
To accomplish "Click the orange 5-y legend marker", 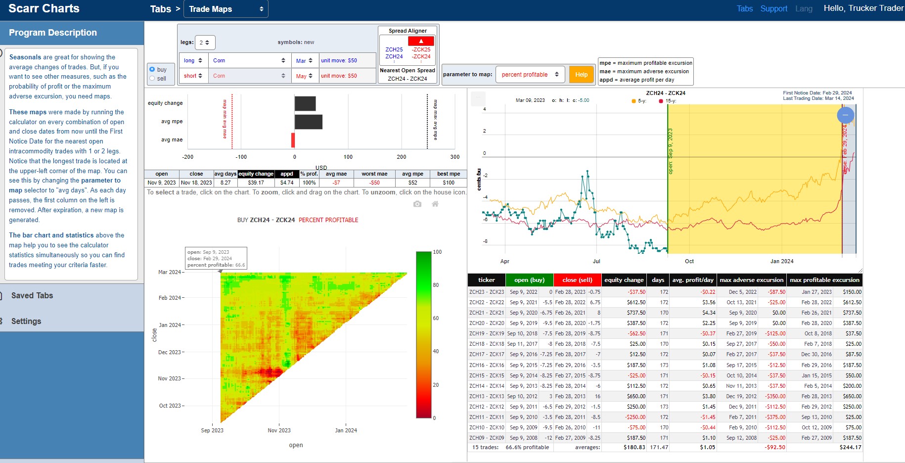I will 634,101.
